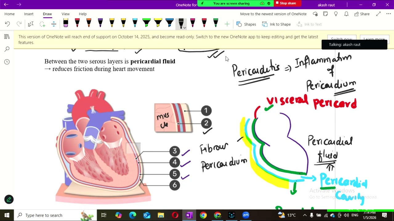Convert with Ink to Shape

(276, 24)
